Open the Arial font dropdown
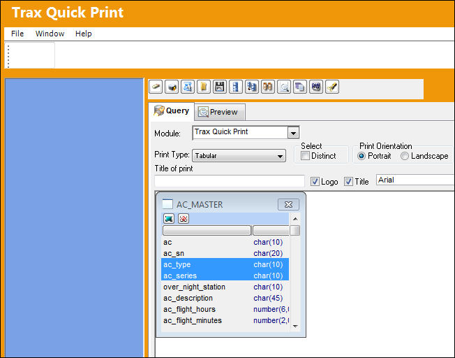The image size is (455, 358). 415,180
